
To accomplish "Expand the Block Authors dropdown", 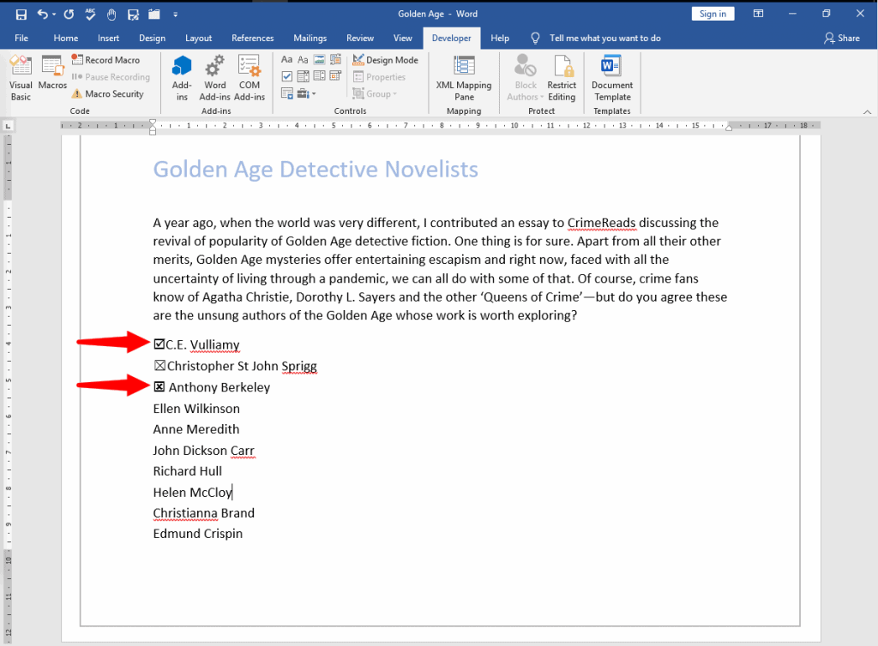I will pyautogui.click(x=526, y=78).
